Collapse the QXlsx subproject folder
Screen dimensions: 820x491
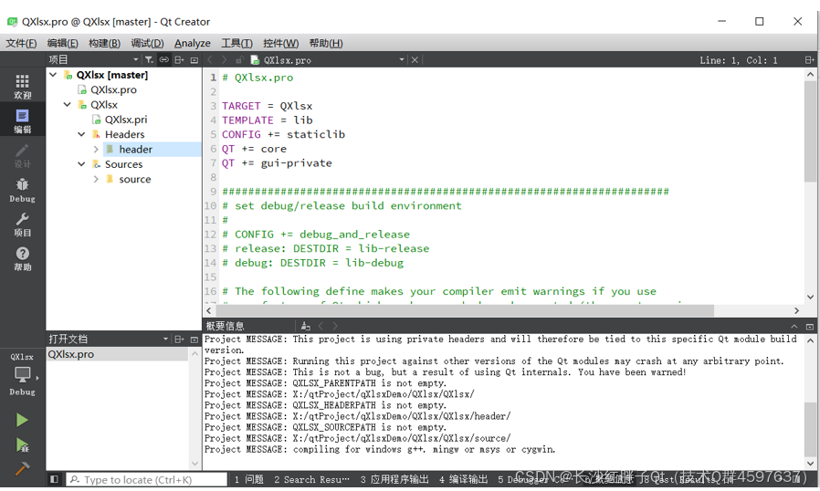pyautogui.click(x=67, y=105)
